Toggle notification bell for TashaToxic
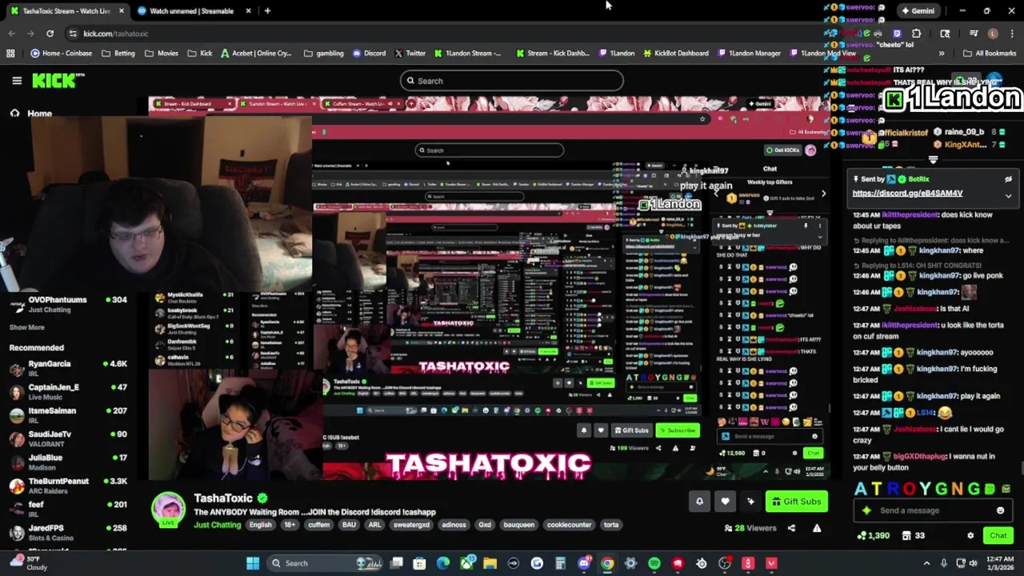1024x576 pixels. pos(699,502)
